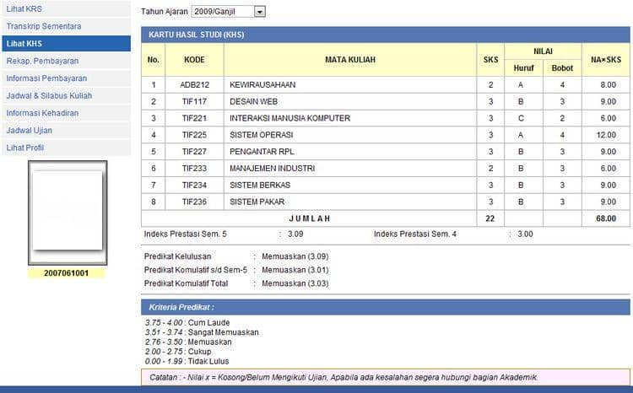This screenshot has width=633, height=393.
Task: Go to Informasi Pembayaran
Action: coord(46,78)
